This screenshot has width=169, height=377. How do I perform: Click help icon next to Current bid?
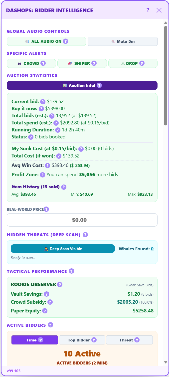tap(43, 102)
